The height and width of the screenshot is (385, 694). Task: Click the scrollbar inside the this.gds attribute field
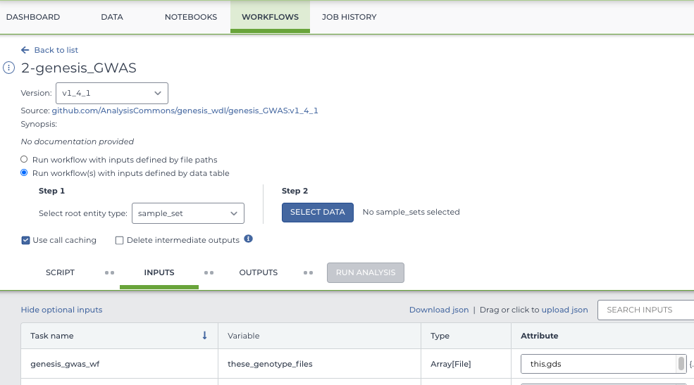pyautogui.click(x=681, y=363)
